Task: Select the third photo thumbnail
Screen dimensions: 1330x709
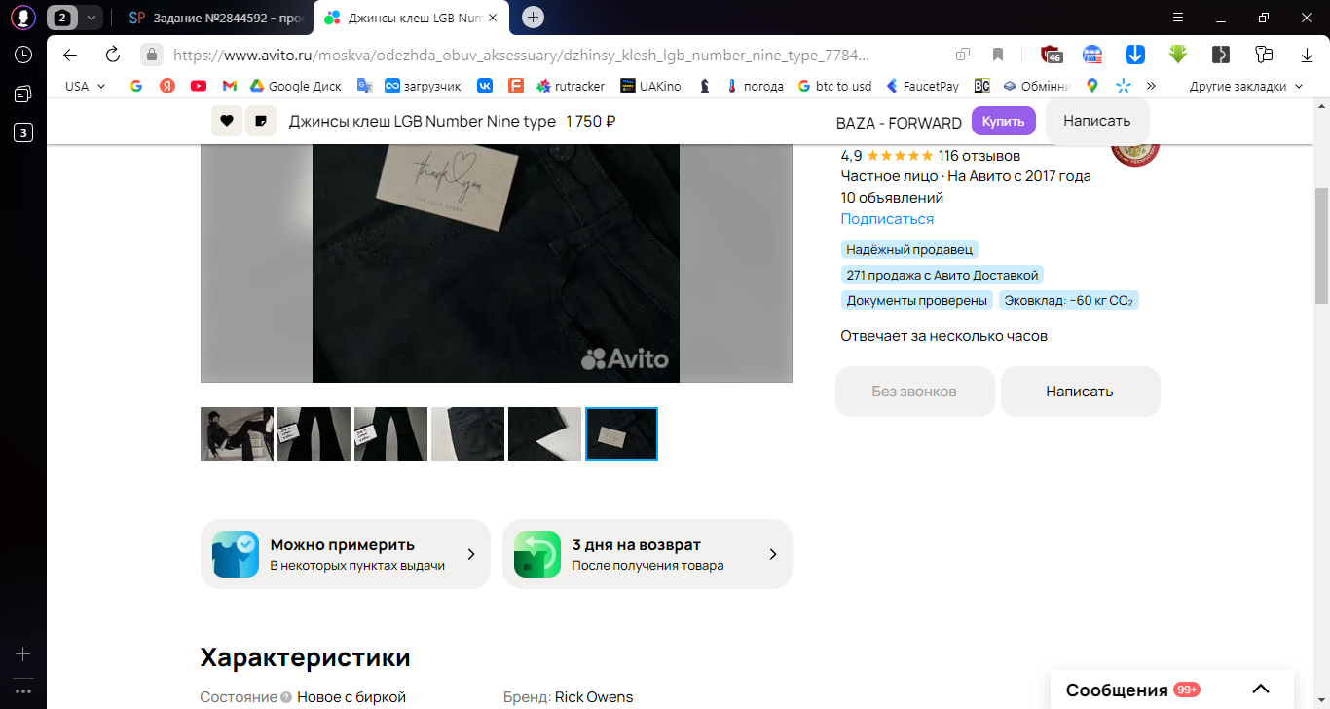Action: pyautogui.click(x=390, y=433)
